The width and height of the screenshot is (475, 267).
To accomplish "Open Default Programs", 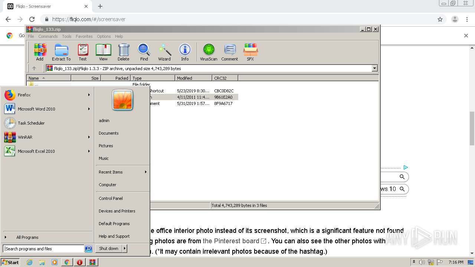I will (114, 224).
